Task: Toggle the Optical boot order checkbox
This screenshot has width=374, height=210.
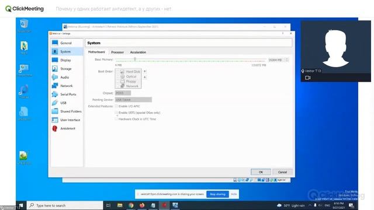Action: [118, 76]
